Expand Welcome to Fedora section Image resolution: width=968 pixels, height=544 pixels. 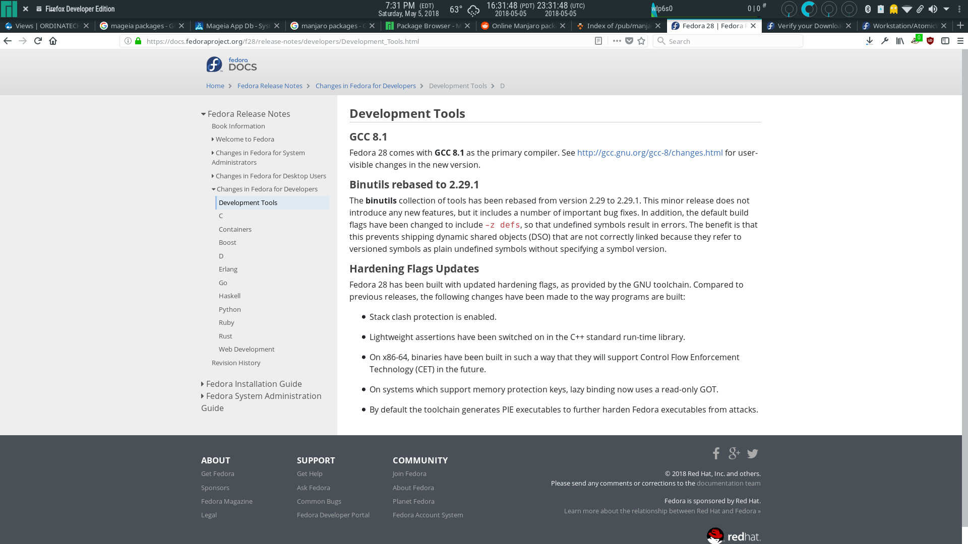pyautogui.click(x=213, y=139)
